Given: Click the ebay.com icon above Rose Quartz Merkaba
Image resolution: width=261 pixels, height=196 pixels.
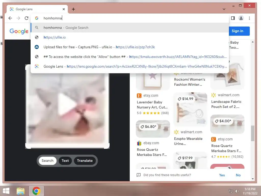Looking at the screenshot, I should click(x=139, y=143).
